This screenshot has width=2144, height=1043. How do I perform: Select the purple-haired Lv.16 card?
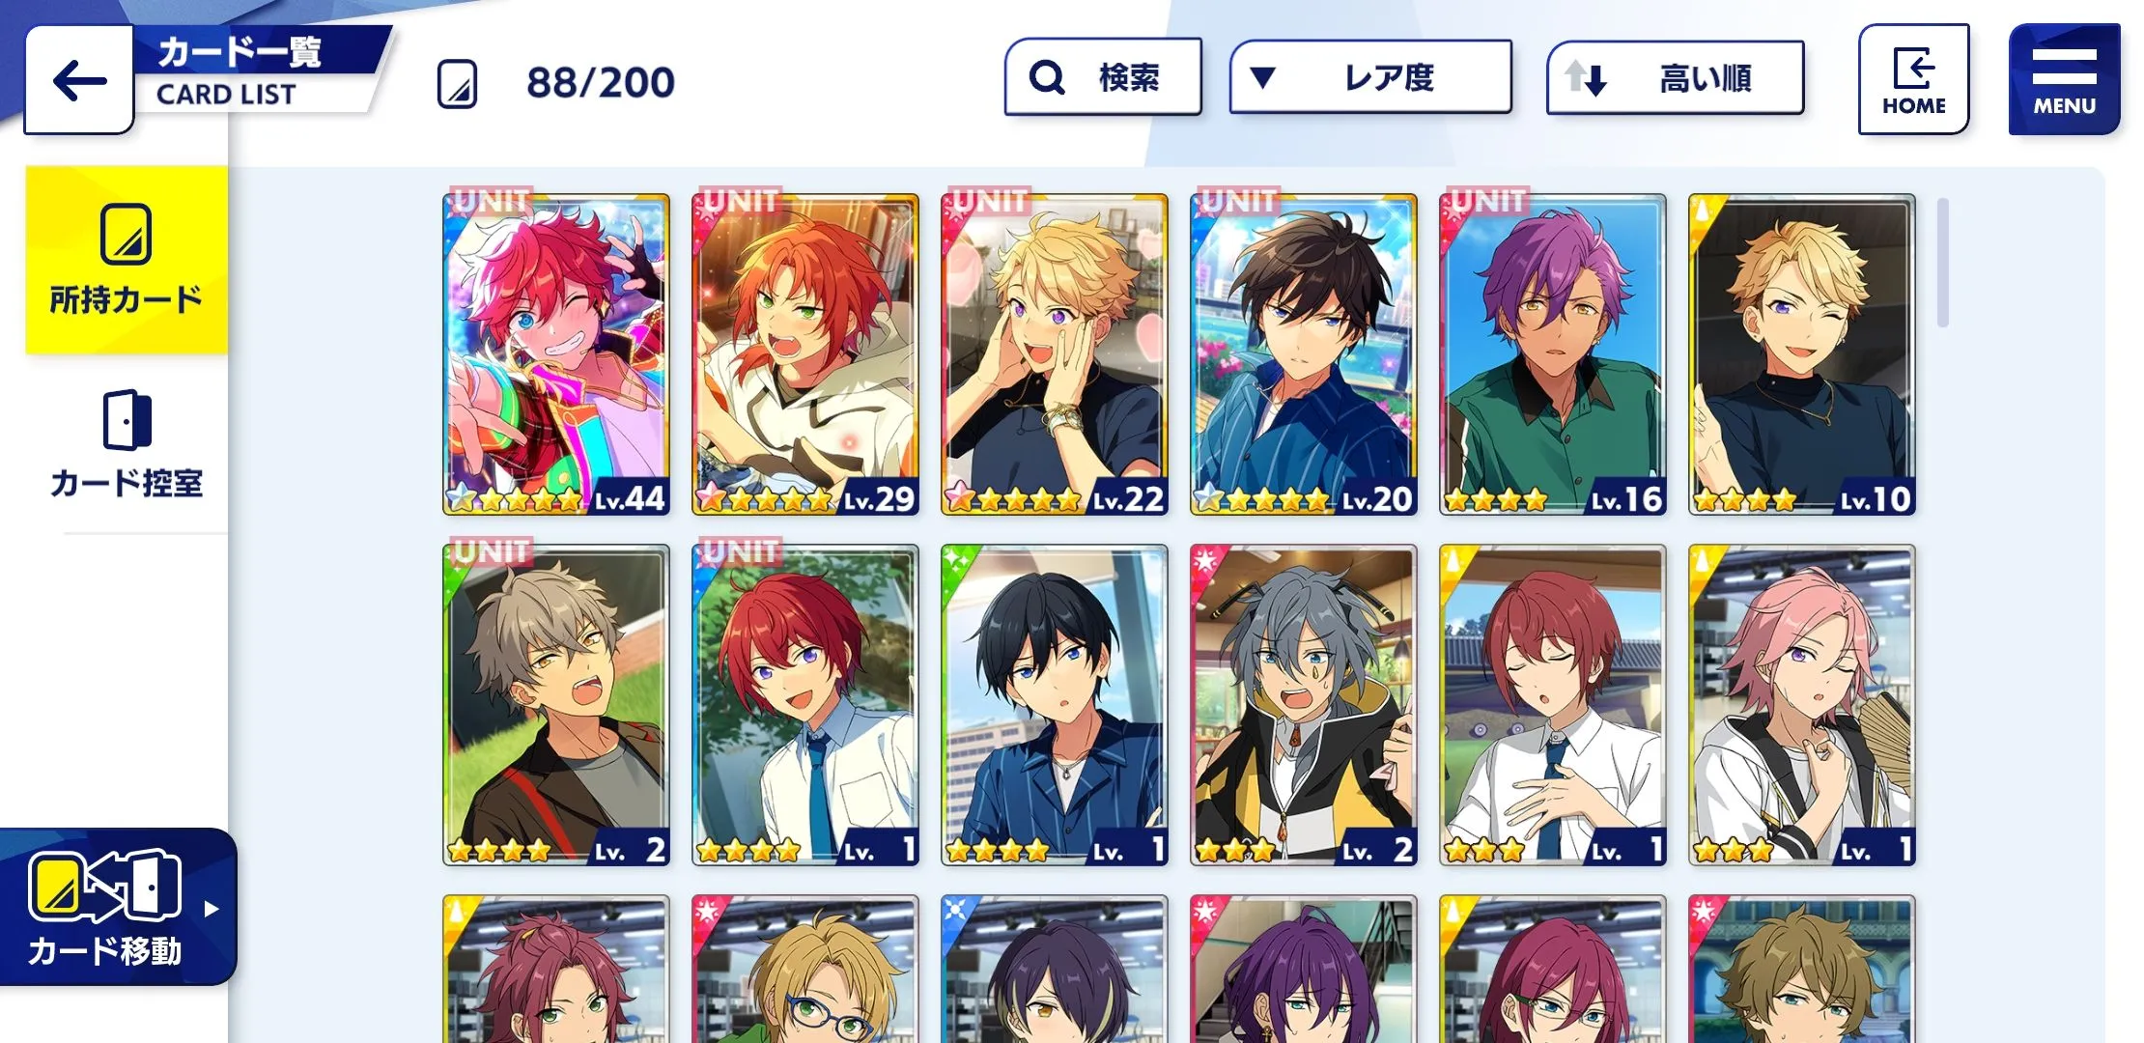[x=1553, y=354]
